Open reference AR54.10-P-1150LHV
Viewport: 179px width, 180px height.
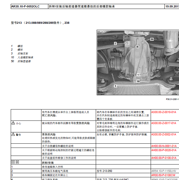pyautogui.click(x=163, y=171)
